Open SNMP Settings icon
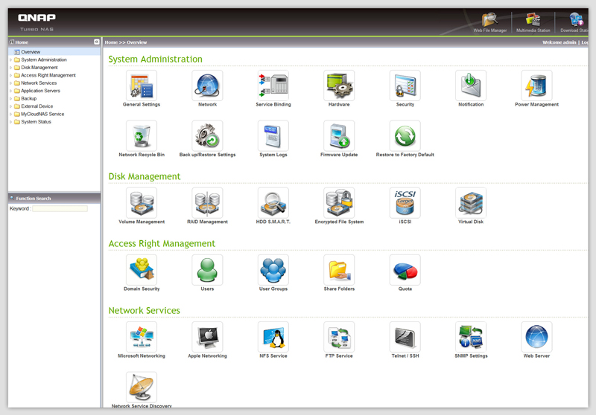The image size is (596, 415). tap(471, 337)
